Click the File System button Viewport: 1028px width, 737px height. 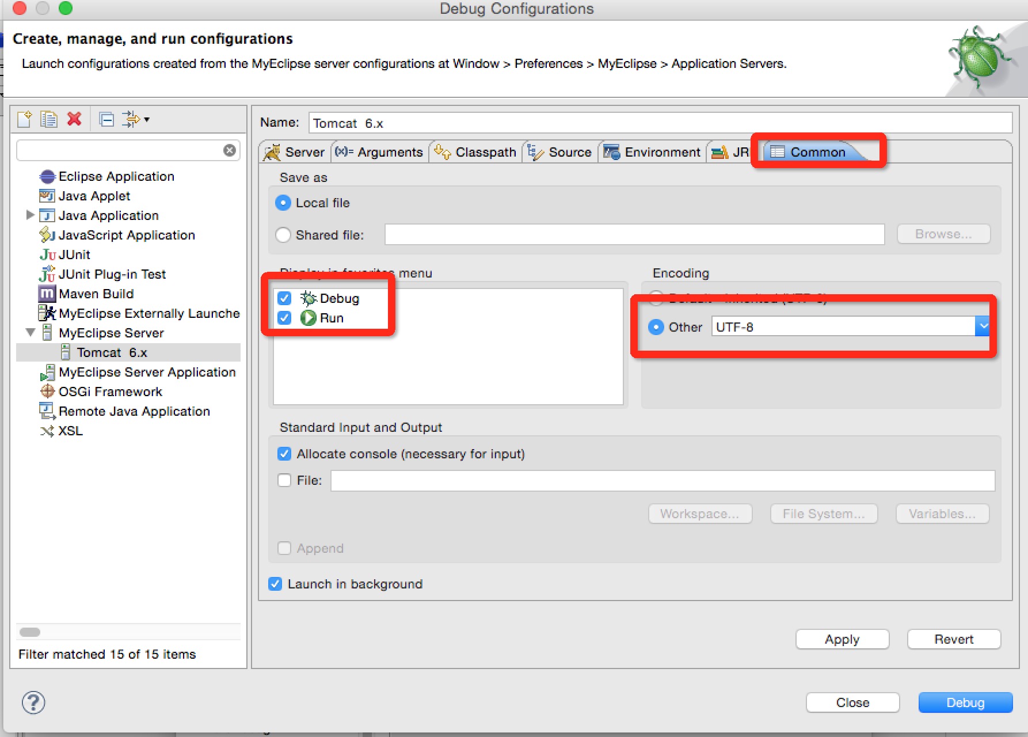click(824, 514)
